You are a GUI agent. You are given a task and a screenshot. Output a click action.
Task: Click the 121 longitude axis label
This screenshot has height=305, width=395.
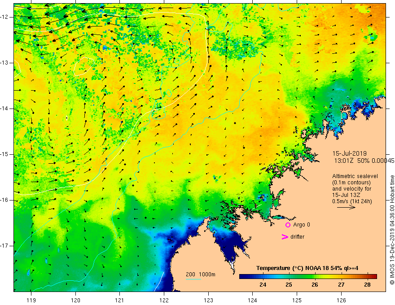119,300
